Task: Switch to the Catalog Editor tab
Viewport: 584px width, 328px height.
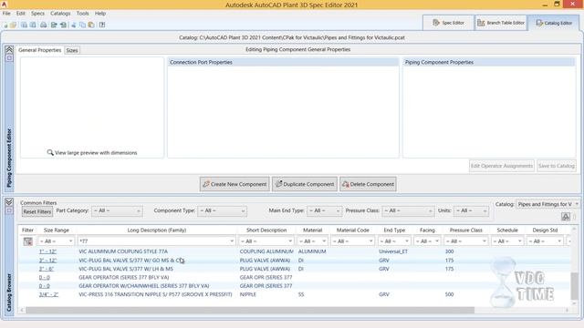Action: click(554, 23)
